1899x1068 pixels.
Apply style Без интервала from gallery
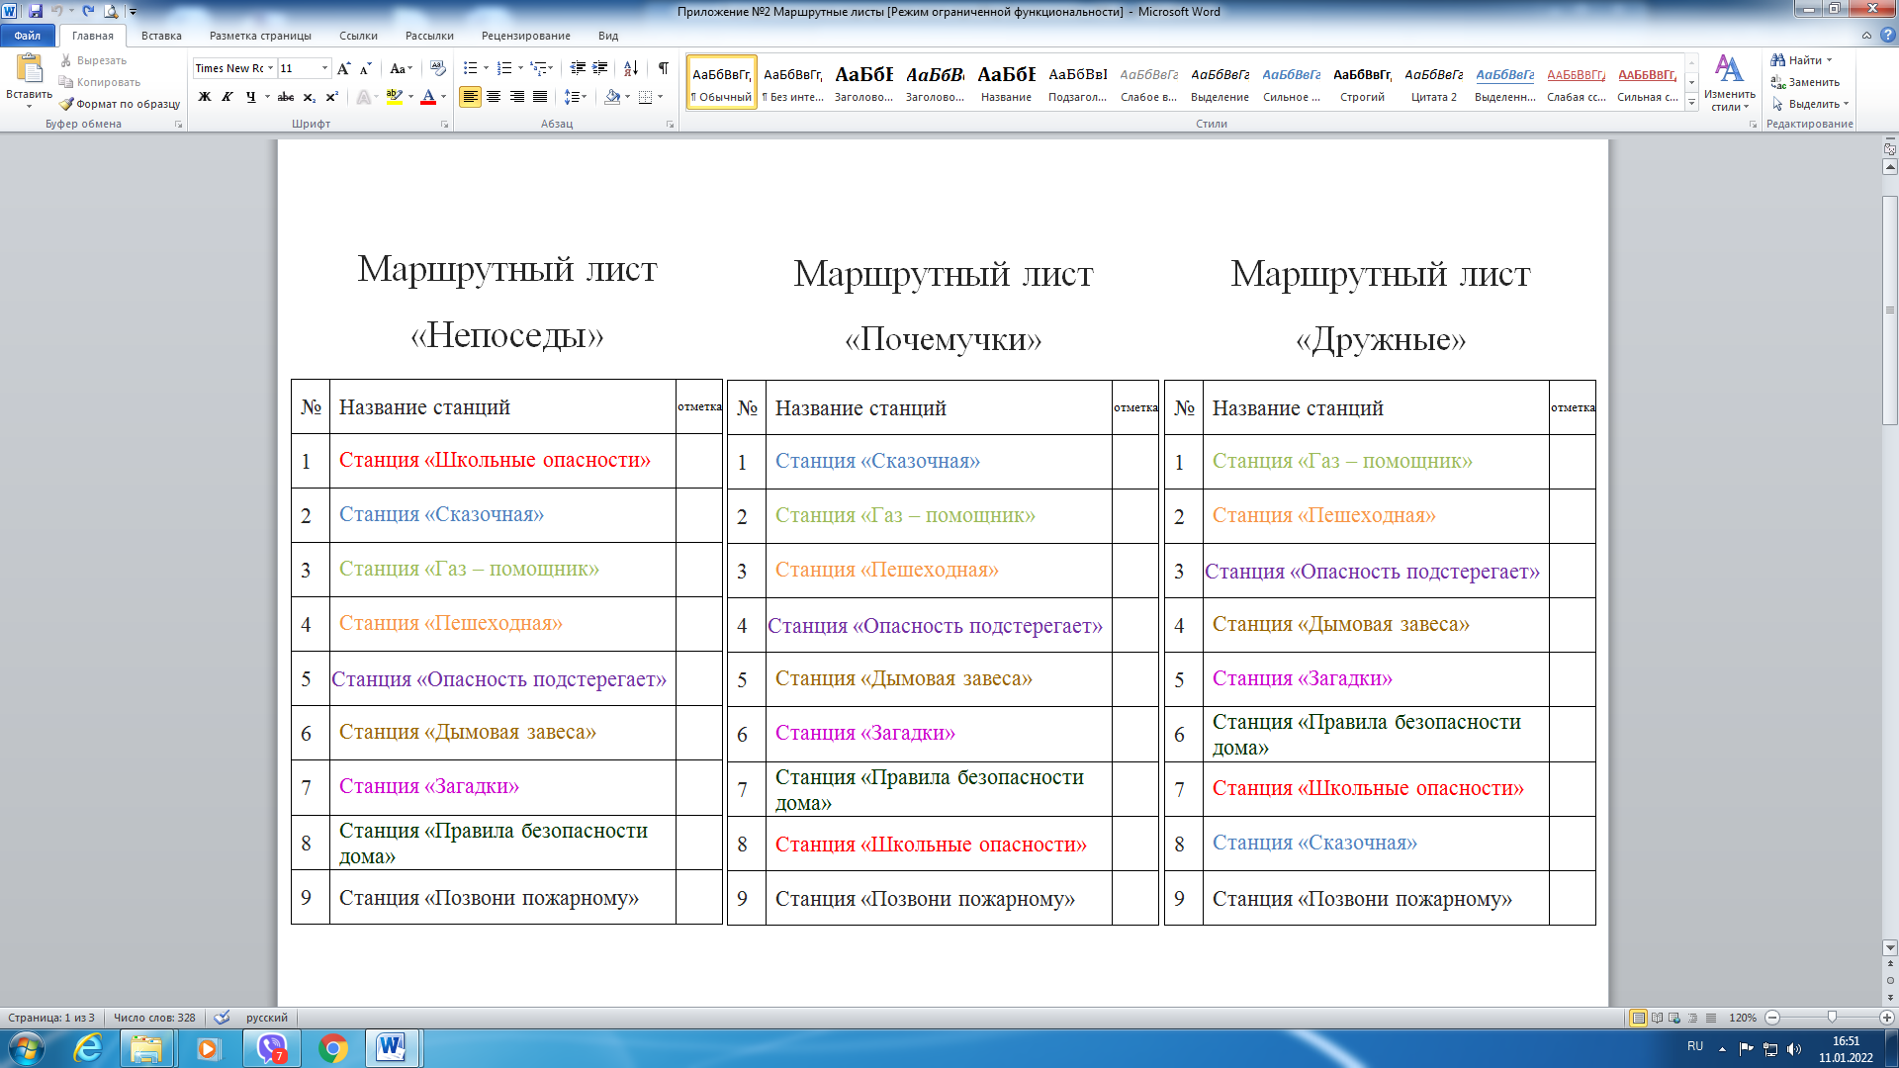792,82
